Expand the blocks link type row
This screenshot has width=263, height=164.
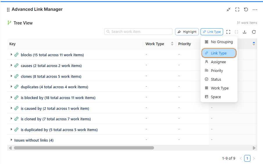(11, 54)
